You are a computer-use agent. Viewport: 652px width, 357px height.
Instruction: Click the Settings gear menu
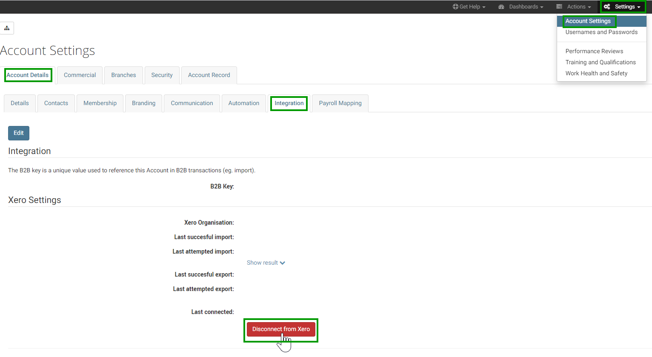[623, 7]
